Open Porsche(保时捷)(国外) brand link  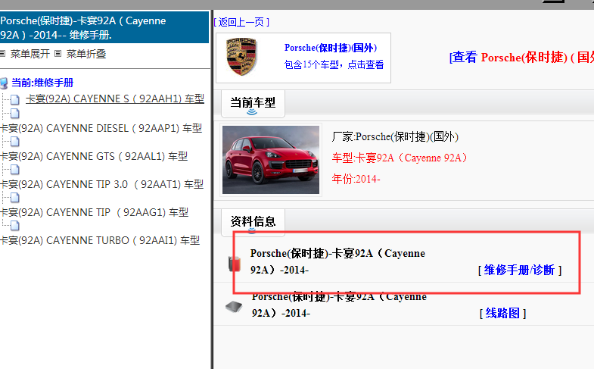coord(331,48)
